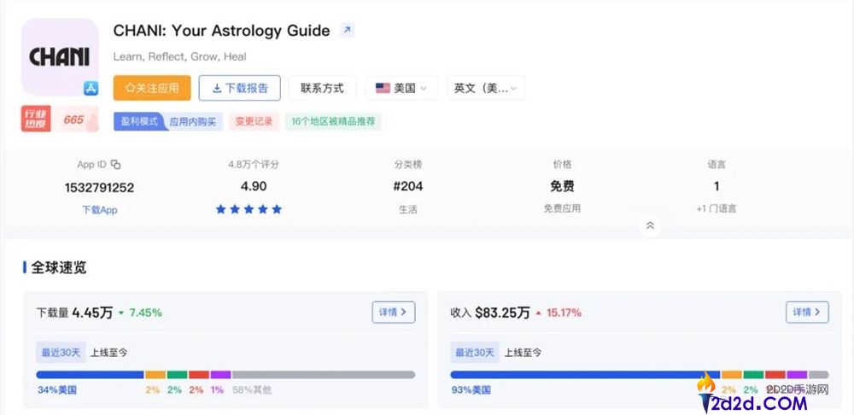
Task: Click the 行业热度 665 badge
Action: 60,119
